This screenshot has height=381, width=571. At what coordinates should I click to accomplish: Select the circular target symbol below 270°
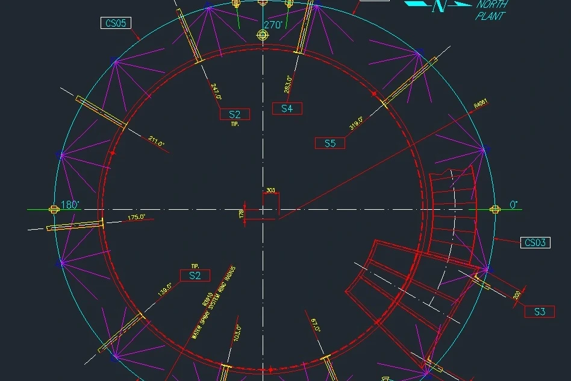click(263, 36)
